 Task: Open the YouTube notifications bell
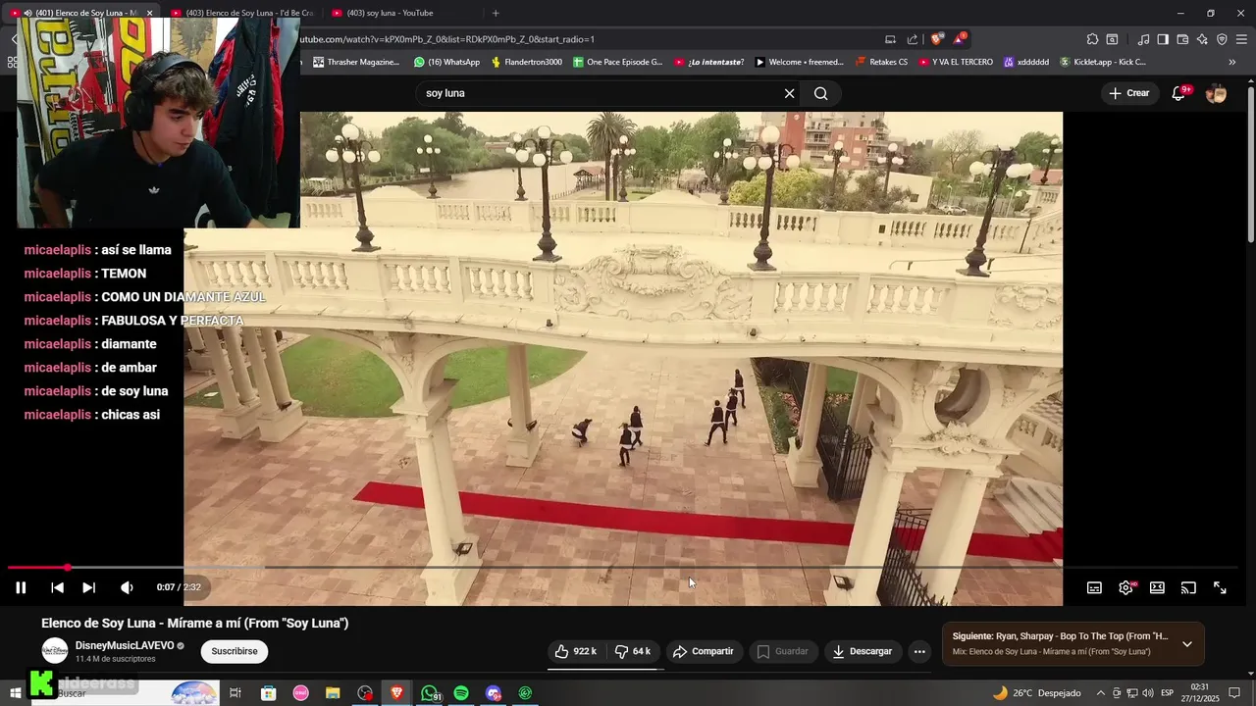coord(1179,93)
